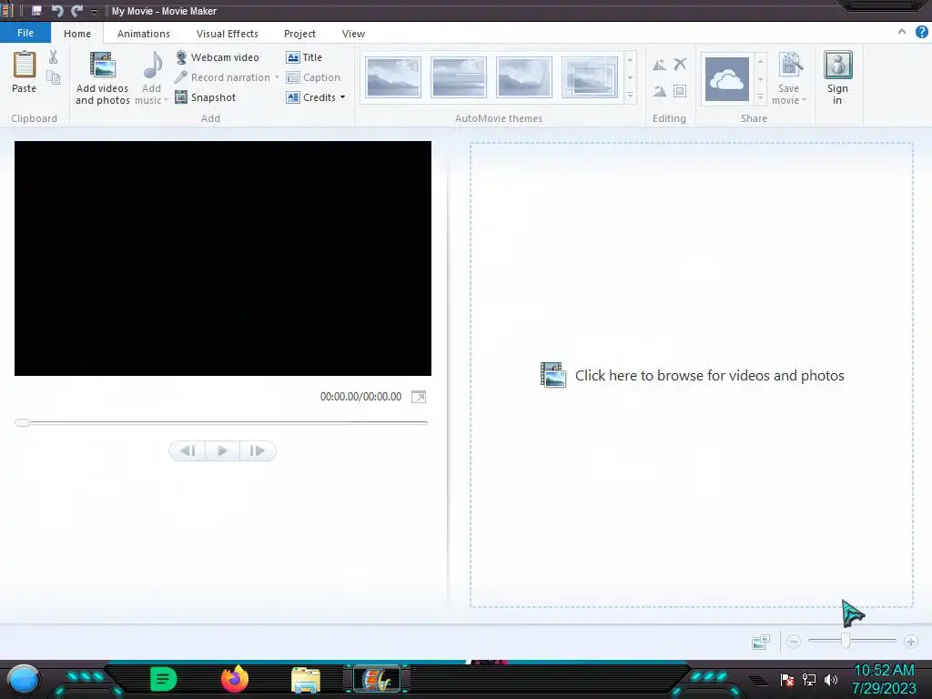
Task: Open the File menu
Action: [x=25, y=33]
